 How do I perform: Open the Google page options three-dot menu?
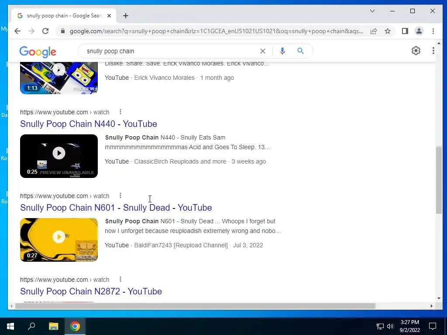click(x=433, y=51)
